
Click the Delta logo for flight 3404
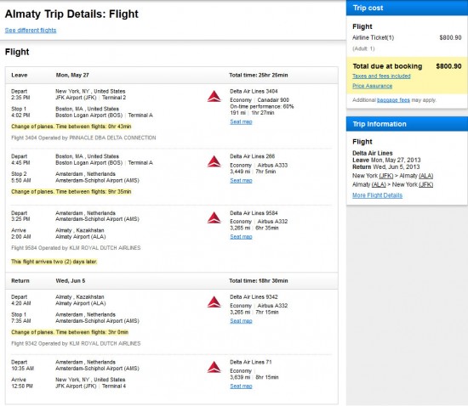click(x=214, y=97)
